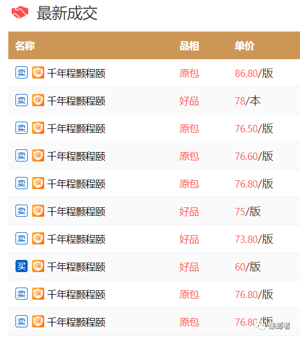
Task: Click the 76.60/版 price
Action: [254, 156]
